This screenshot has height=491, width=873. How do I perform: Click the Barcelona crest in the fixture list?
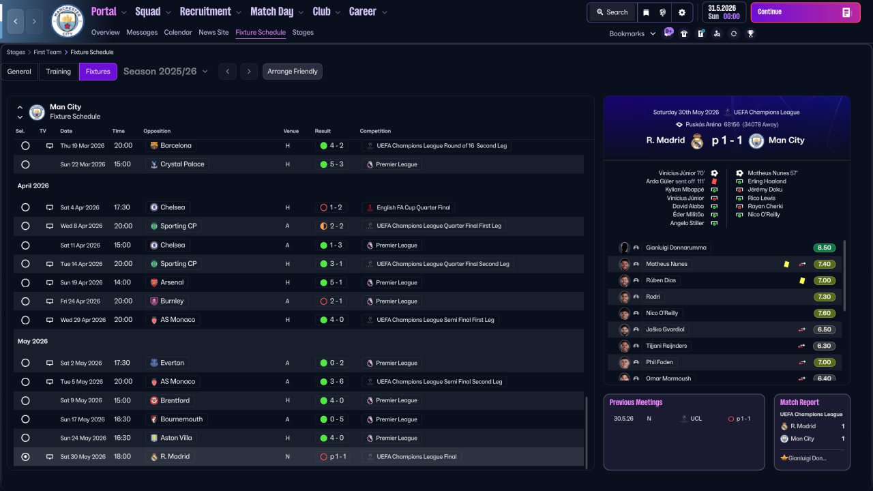[153, 146]
